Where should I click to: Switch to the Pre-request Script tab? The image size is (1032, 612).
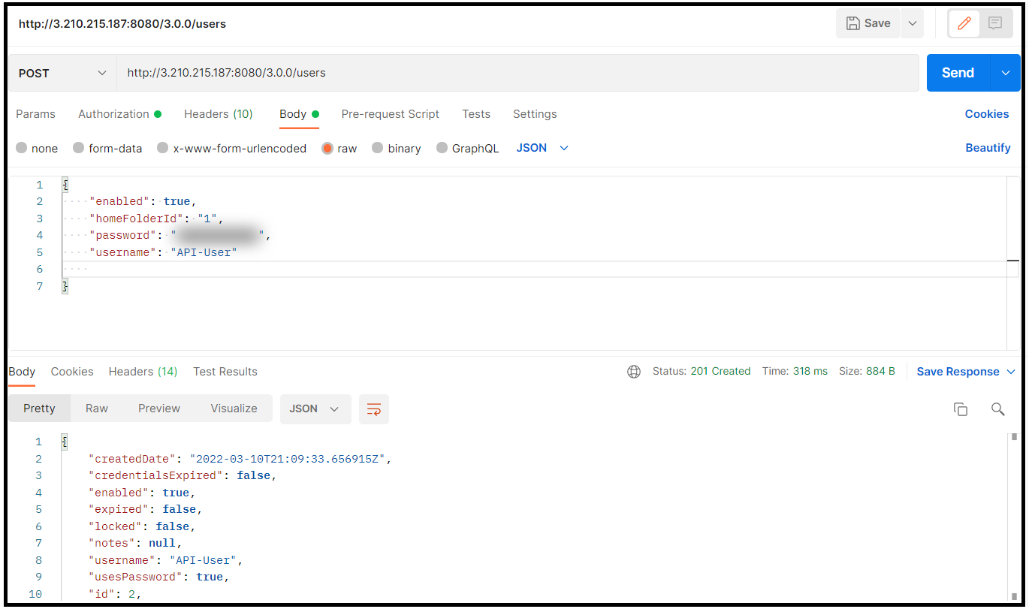coord(390,114)
